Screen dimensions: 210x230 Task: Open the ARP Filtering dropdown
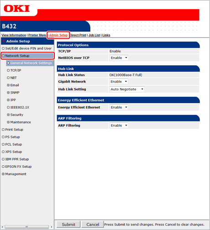(119, 125)
